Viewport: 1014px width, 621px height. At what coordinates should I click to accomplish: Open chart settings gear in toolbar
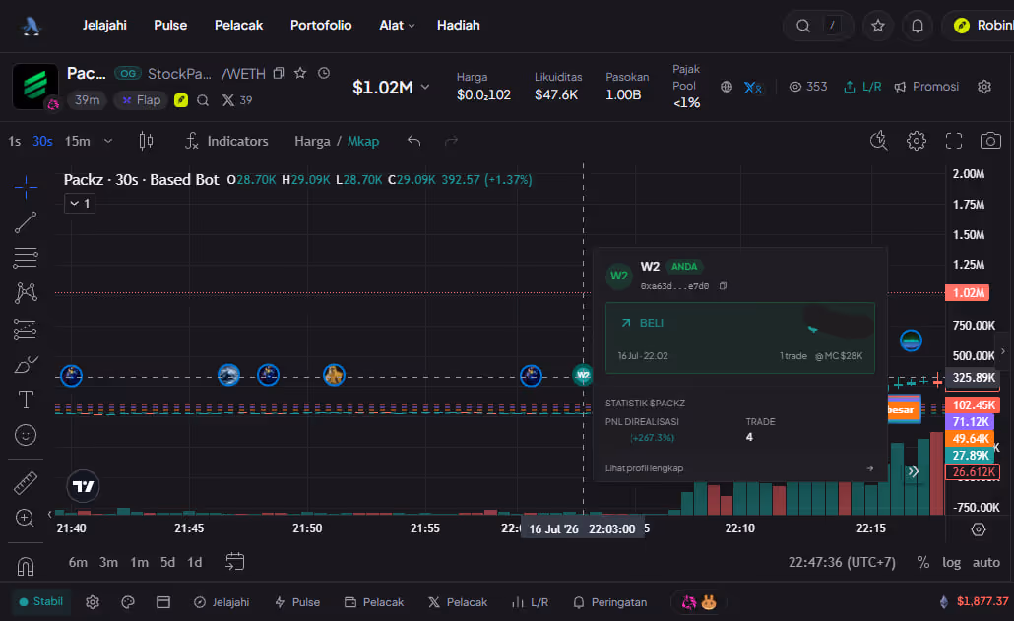(917, 141)
